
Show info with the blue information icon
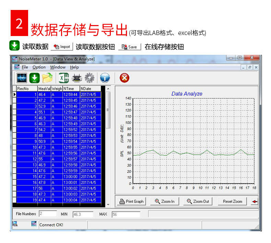[x=105, y=78]
